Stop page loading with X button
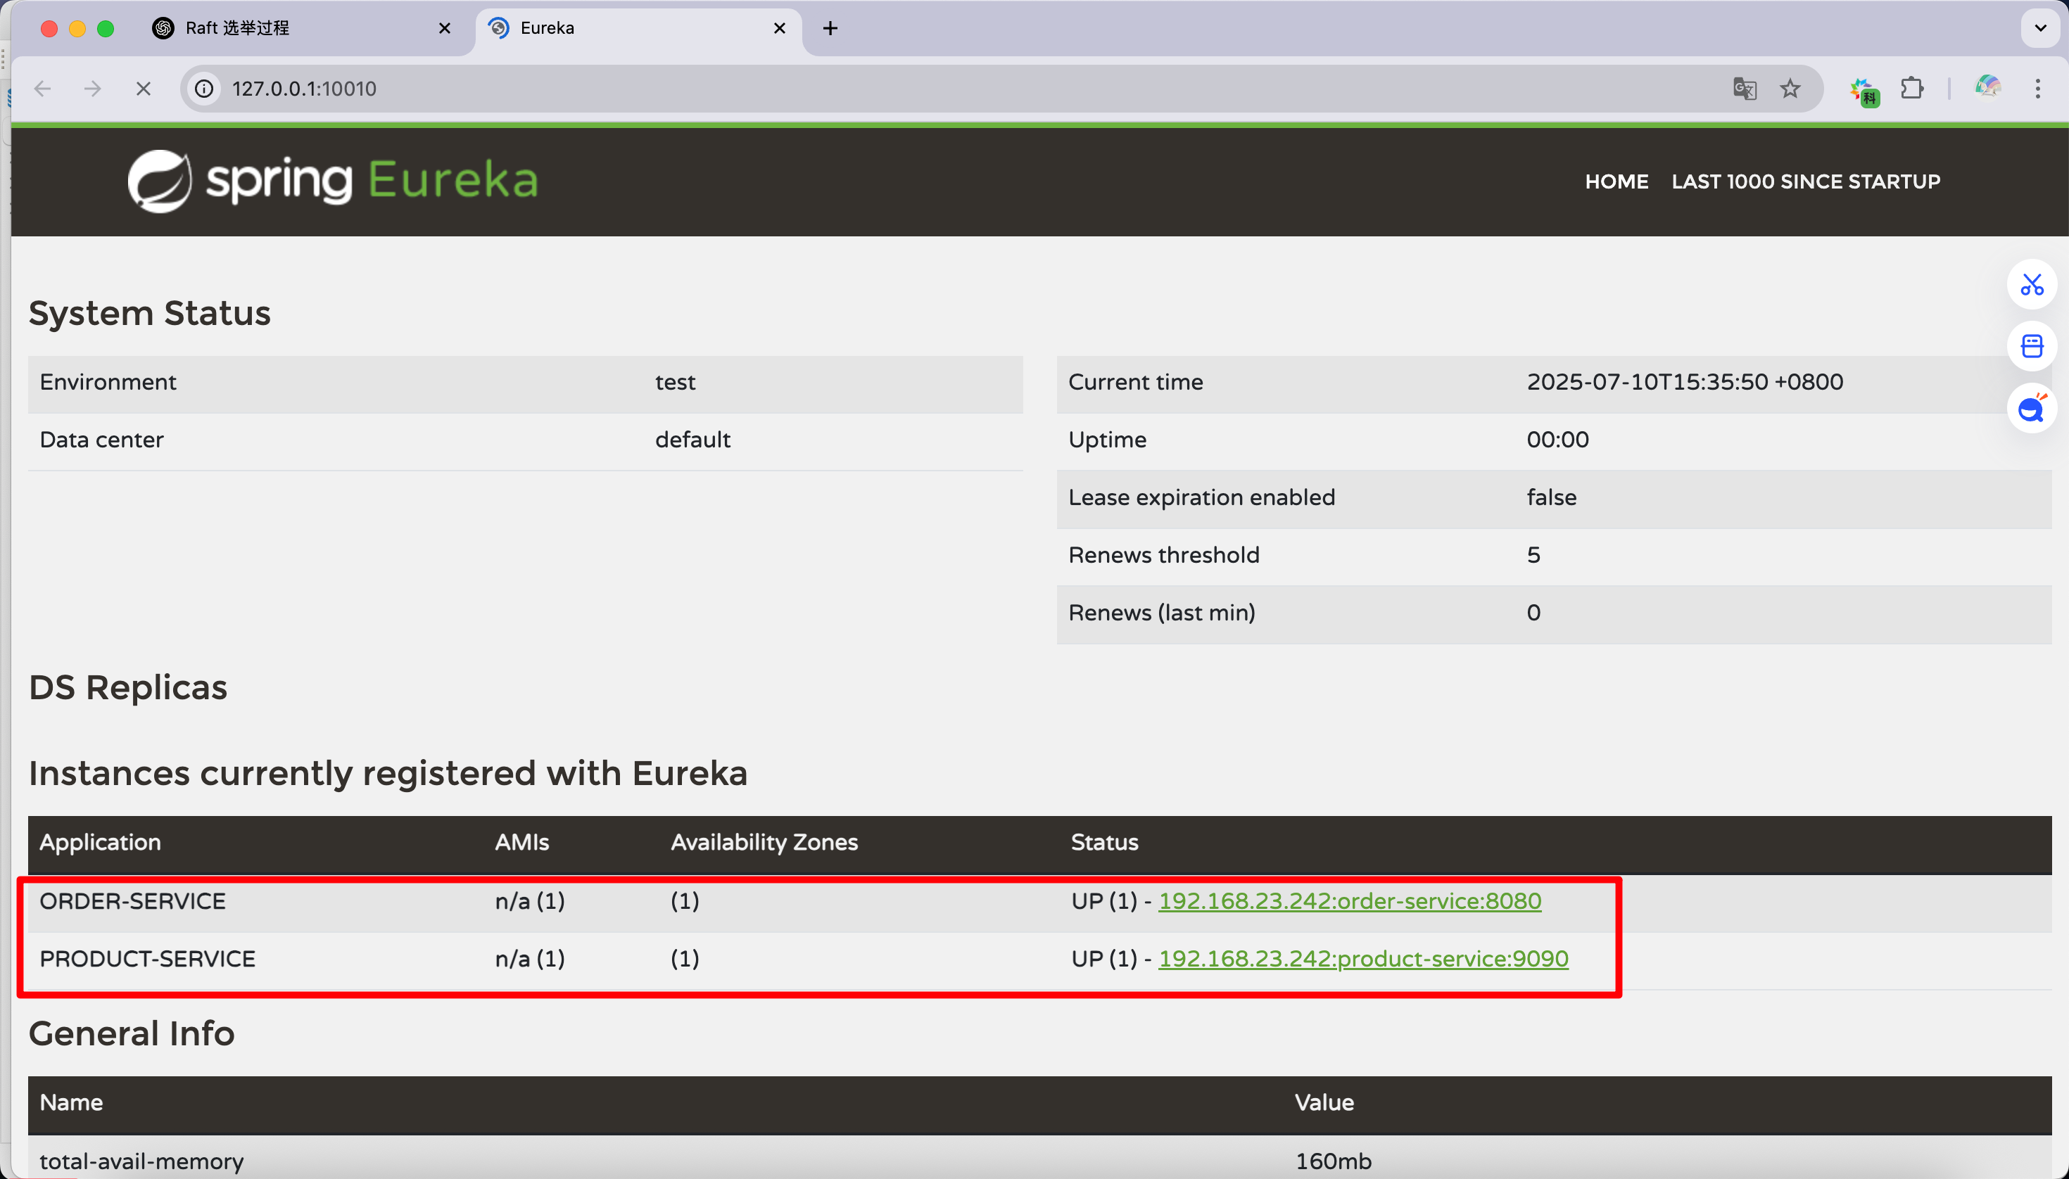The height and width of the screenshot is (1179, 2069). click(144, 88)
